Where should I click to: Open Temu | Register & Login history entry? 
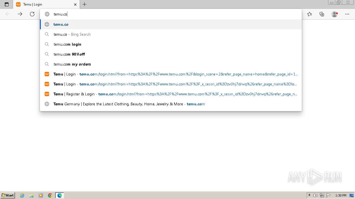coord(171,94)
